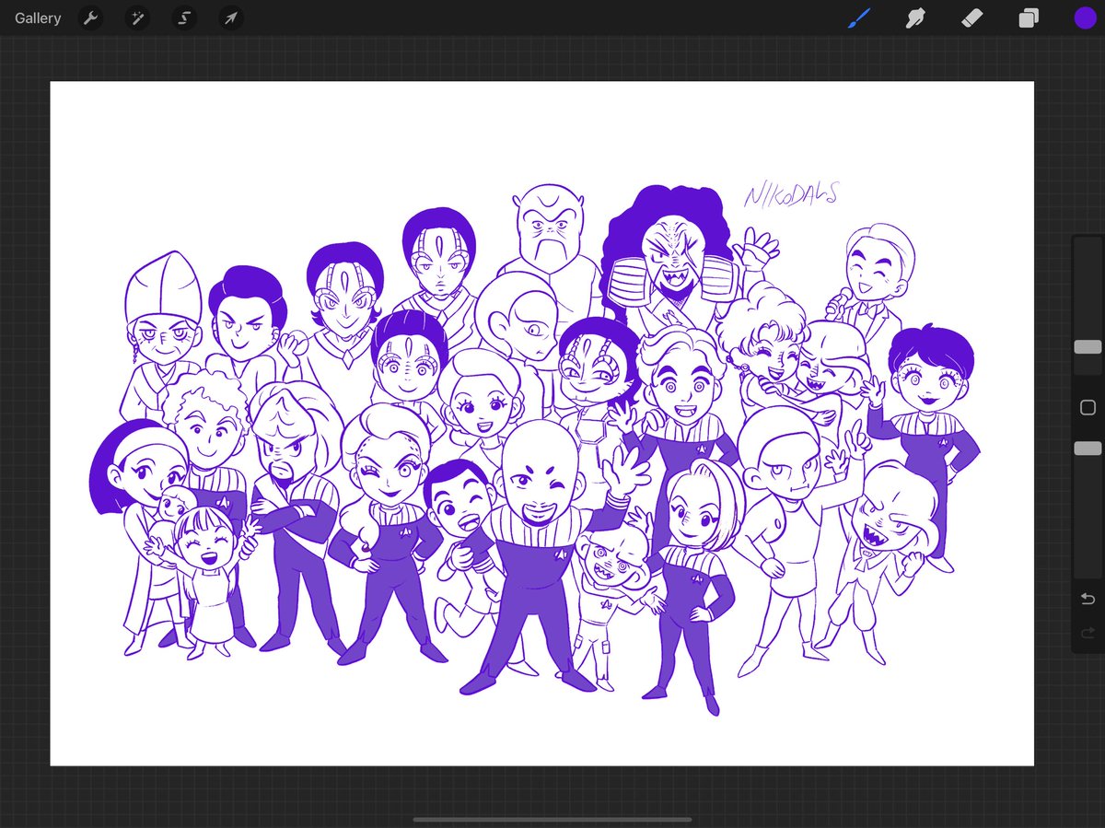1105x828 pixels.
Task: Open the Layers panel
Action: coord(1029,18)
